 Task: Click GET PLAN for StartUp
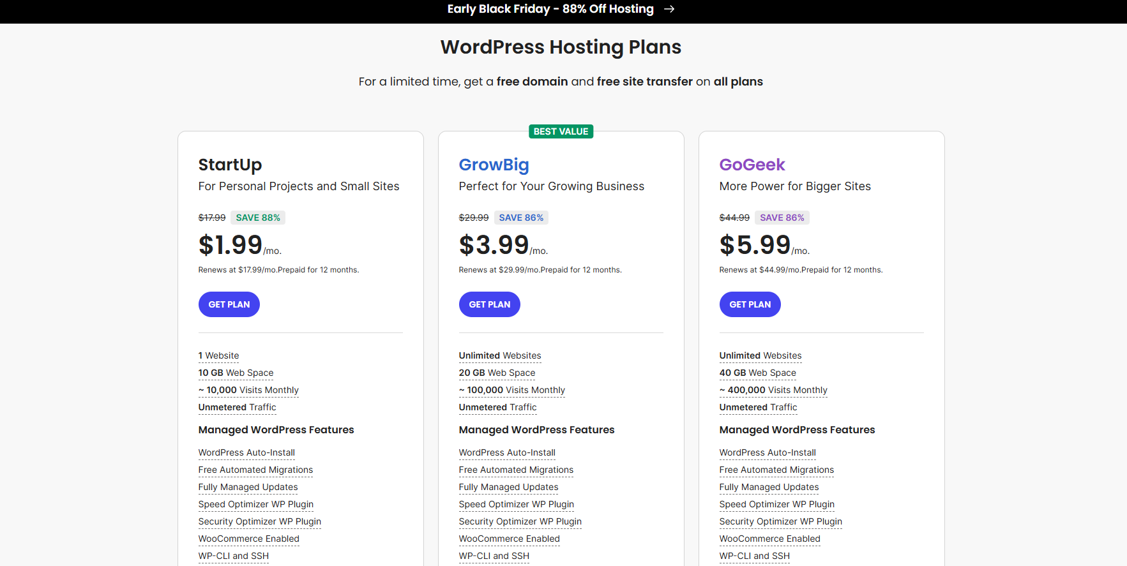click(x=229, y=304)
